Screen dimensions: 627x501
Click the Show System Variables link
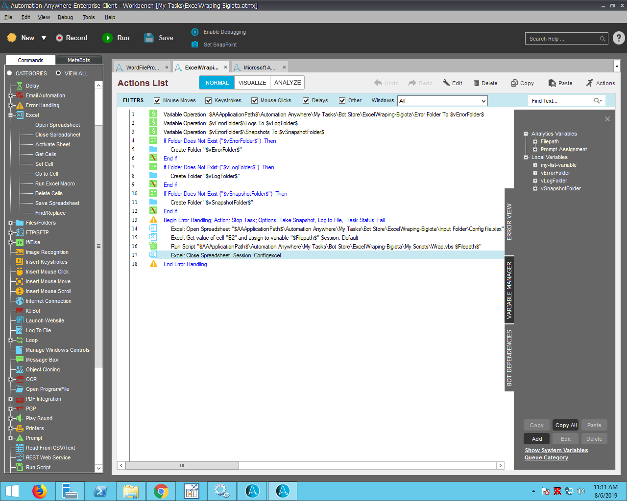pyautogui.click(x=556, y=450)
